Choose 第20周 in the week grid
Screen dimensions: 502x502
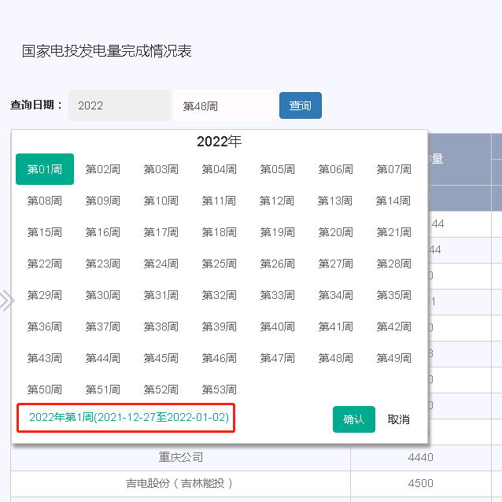(336, 232)
